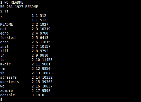Click the 'kill' file entry
This screenshot has height=102, width=141.
(x=4, y=51)
